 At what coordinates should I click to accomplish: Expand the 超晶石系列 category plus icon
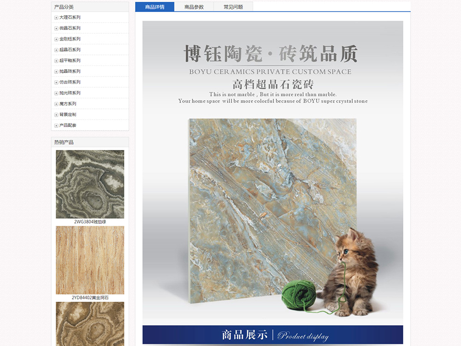coord(56,50)
